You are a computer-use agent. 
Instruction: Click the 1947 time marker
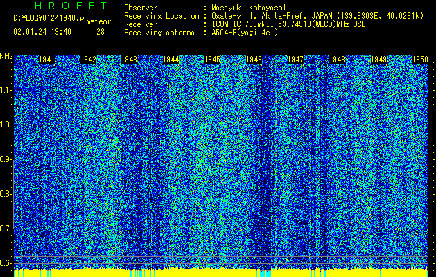click(x=295, y=60)
